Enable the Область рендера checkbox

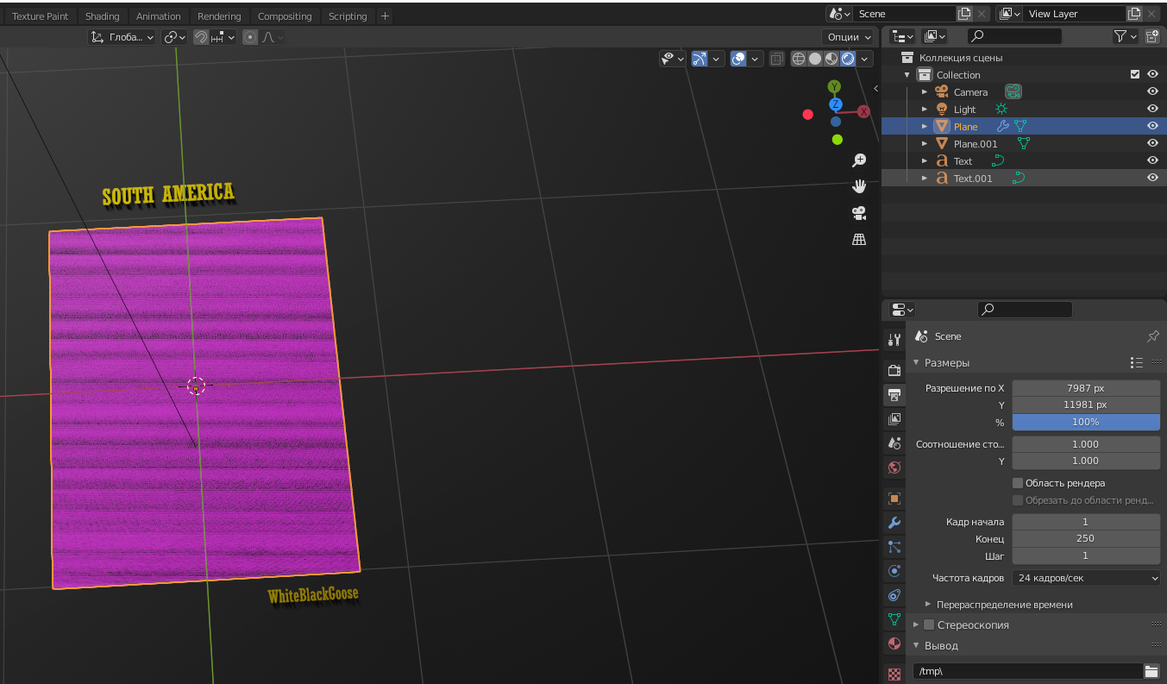[1018, 483]
